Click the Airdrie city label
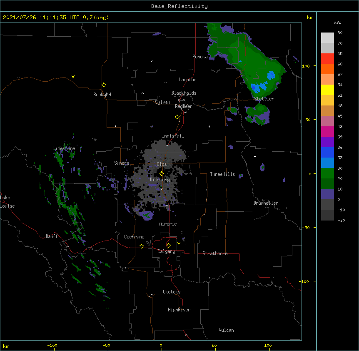The image size is (359, 351). 168,224
